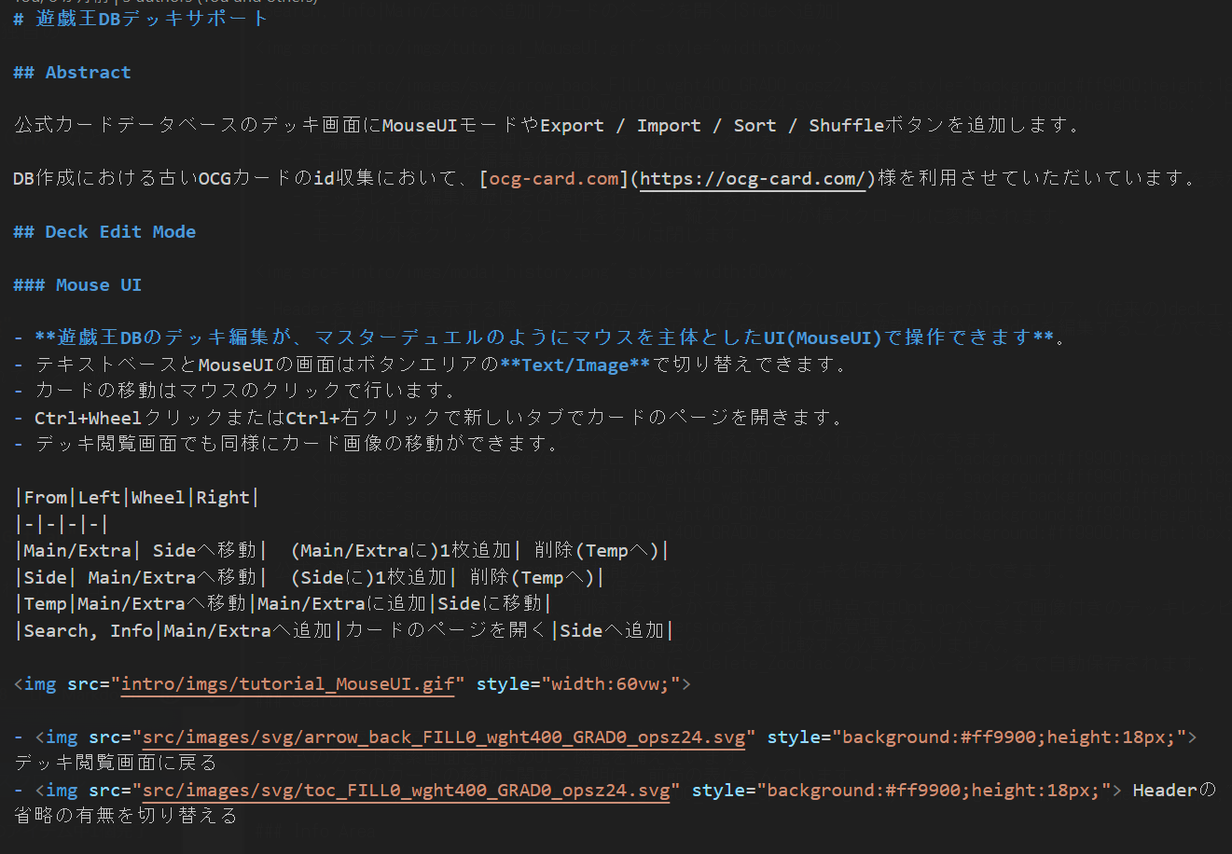Click the '[ocg-card.com]' link text
The image size is (1232, 854).
[x=555, y=178]
